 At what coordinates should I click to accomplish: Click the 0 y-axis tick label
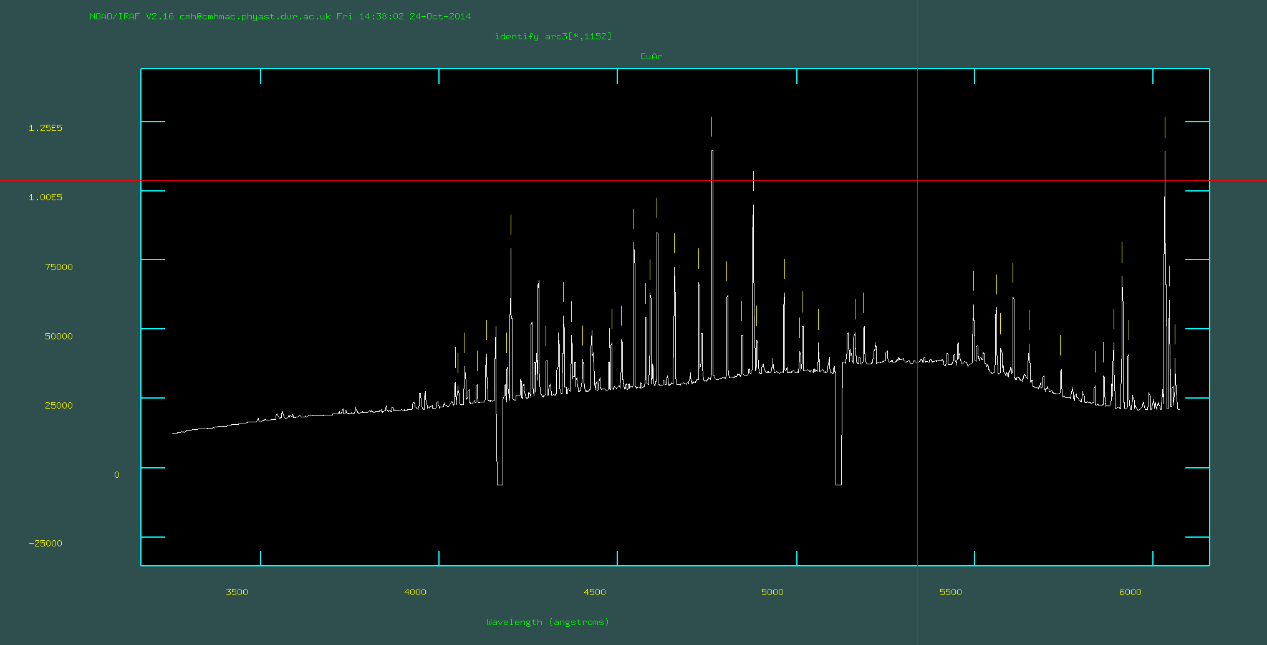[117, 475]
